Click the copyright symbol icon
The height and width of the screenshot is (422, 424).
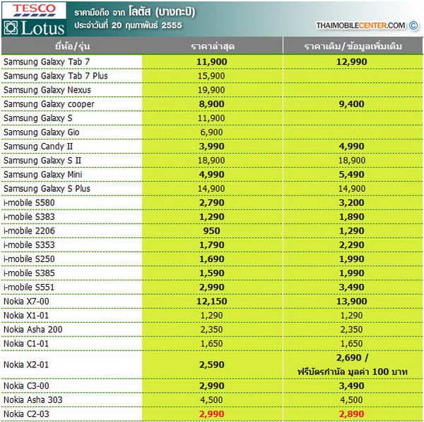tap(413, 25)
